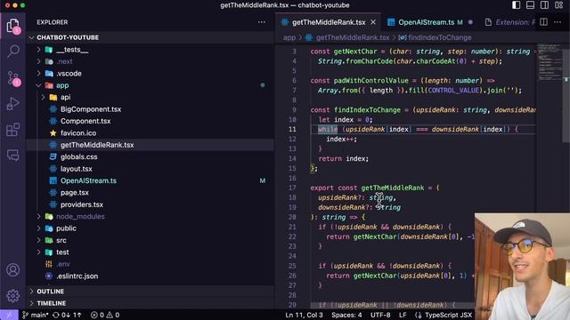The image size is (570, 320).
Task: Click line number 17 in gutter
Action: [x=293, y=188]
